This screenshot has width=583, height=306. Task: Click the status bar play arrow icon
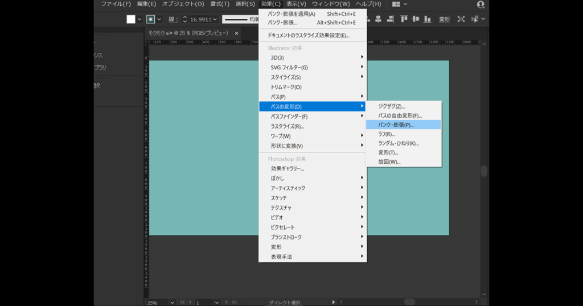[334, 302]
